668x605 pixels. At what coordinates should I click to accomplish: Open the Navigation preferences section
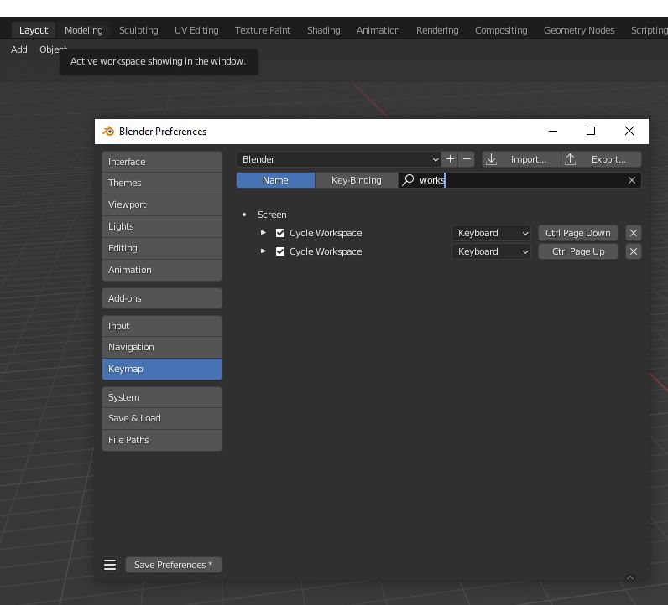pos(162,347)
